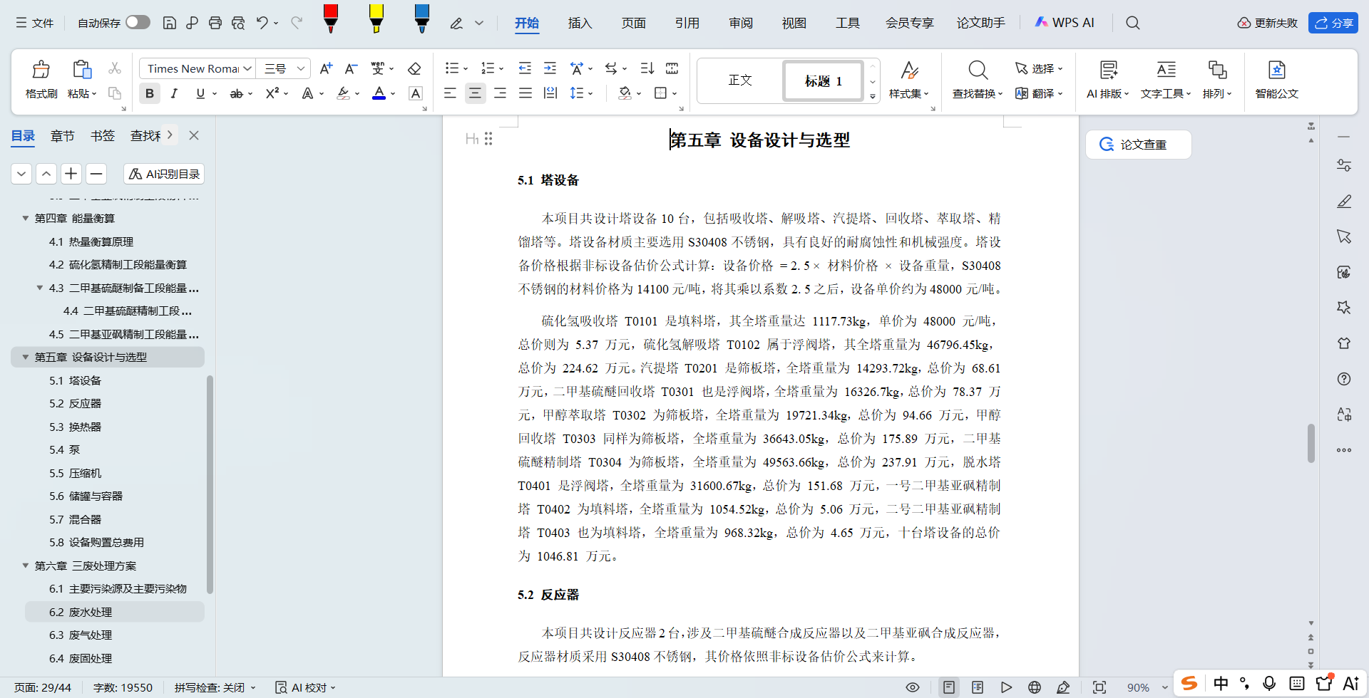This screenshot has width=1369, height=698.
Task: Click the 论文查重 button
Action: tap(1138, 145)
